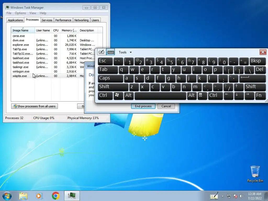Image resolution: width=268 pixels, height=201 pixels.
Task: Select the dwm.exe process row
Action: 57,40
